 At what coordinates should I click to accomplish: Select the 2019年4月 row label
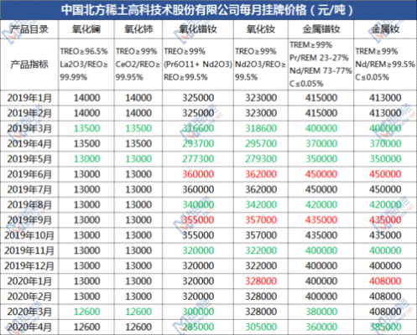pyautogui.click(x=29, y=144)
